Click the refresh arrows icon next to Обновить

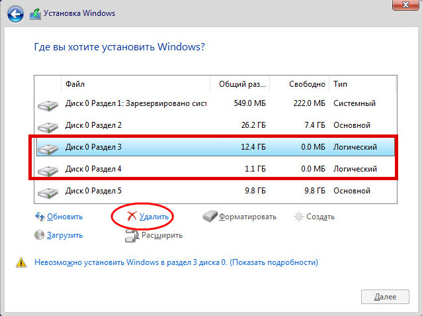[40, 217]
